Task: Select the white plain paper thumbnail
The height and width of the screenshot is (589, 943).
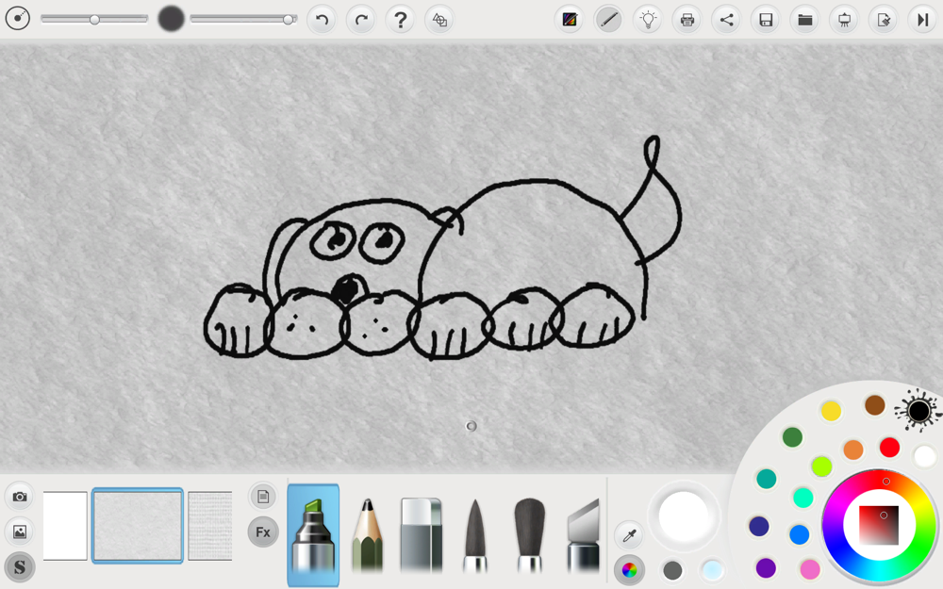Action: [65, 526]
